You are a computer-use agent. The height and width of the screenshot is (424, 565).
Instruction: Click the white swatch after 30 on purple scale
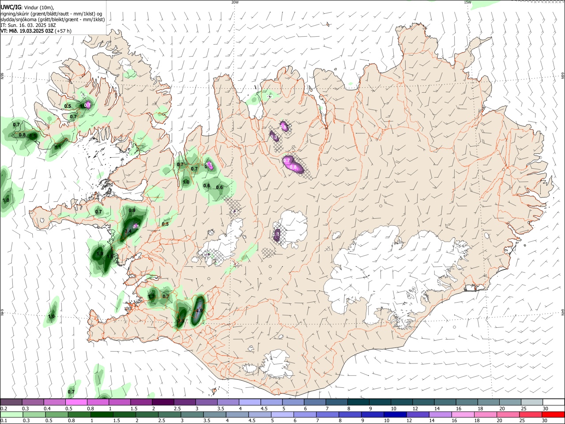coord(554,402)
